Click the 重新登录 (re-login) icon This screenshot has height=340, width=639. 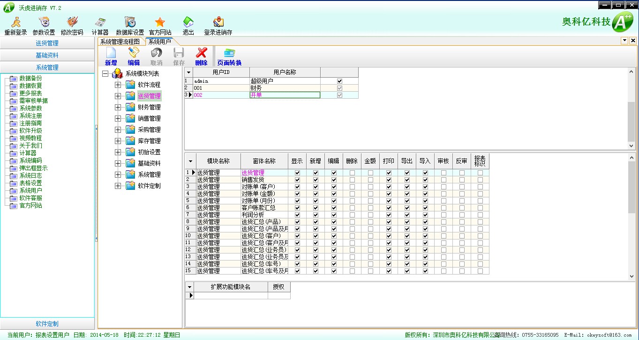15,22
